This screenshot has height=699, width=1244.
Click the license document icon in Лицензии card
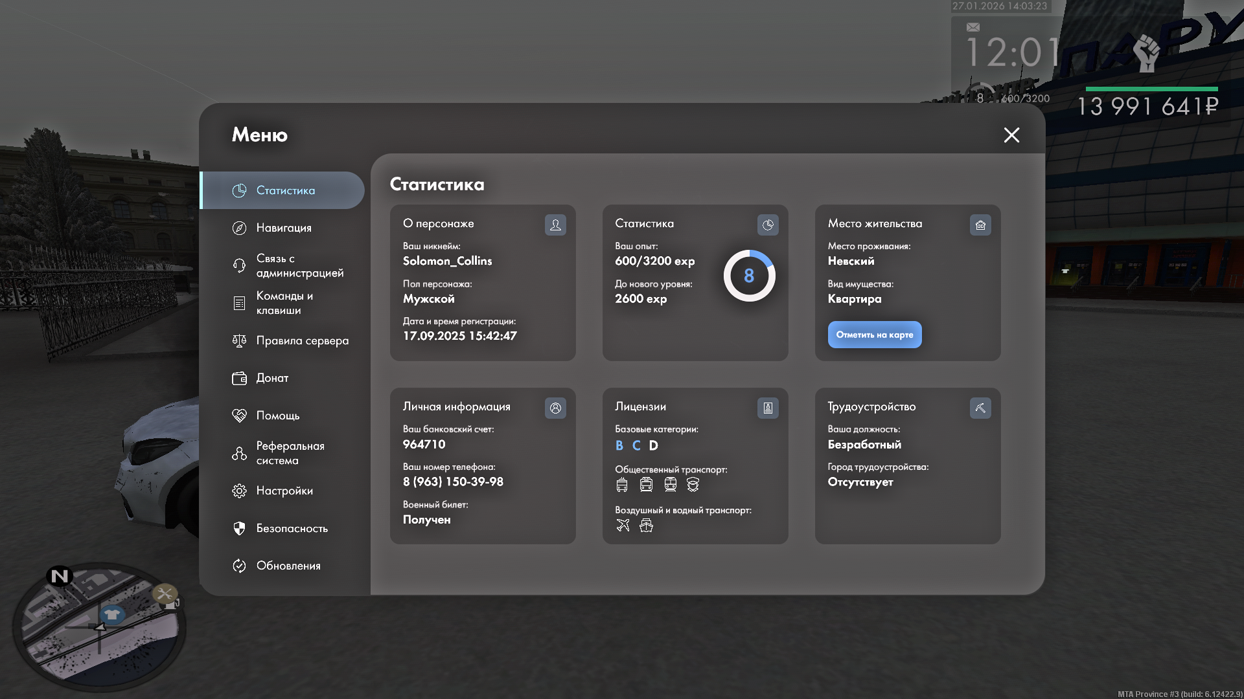pos(768,408)
